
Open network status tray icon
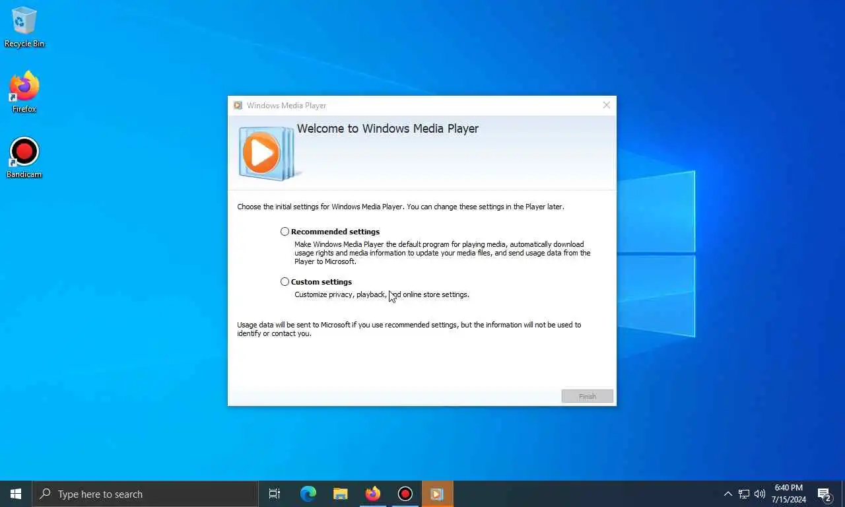[x=744, y=494]
